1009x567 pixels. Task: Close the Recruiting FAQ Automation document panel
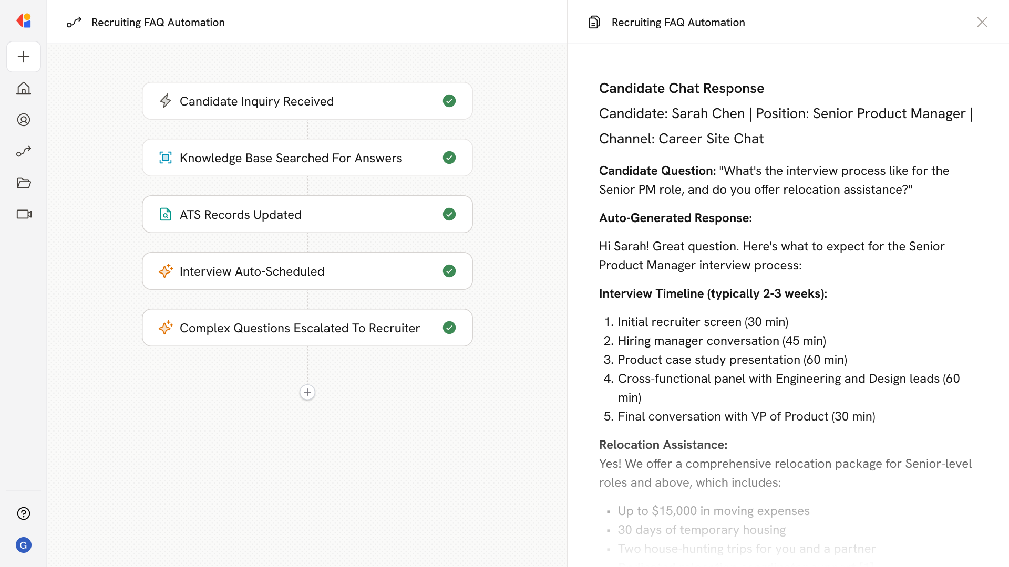pos(982,22)
